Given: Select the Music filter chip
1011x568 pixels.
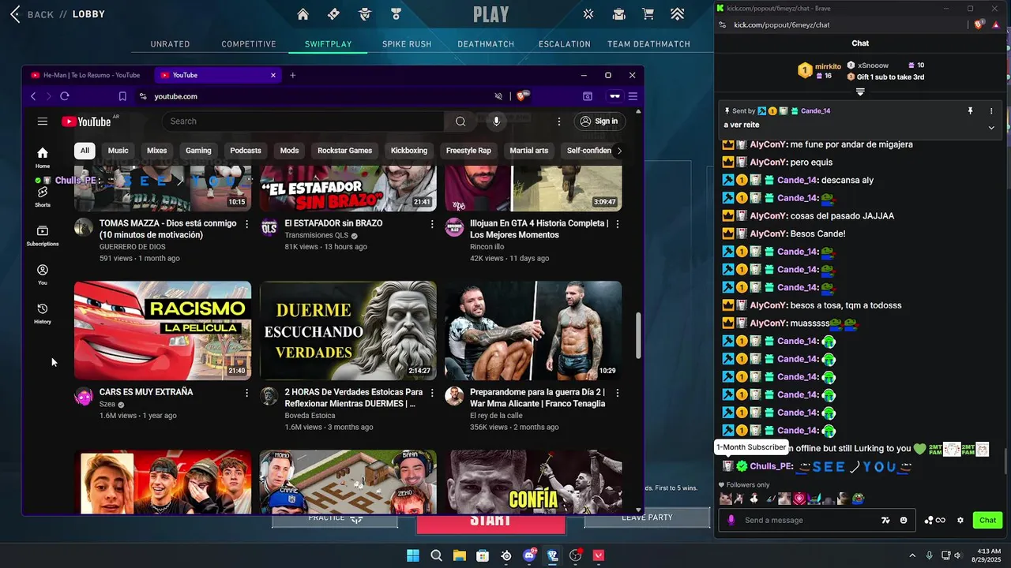Looking at the screenshot, I should (x=118, y=151).
